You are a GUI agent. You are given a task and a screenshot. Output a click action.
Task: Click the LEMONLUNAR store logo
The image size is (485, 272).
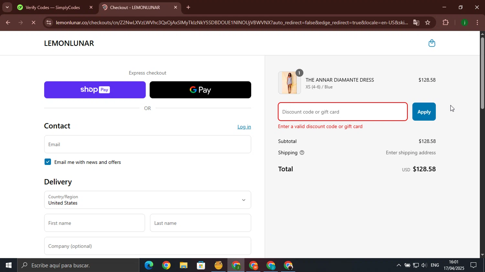click(x=69, y=43)
